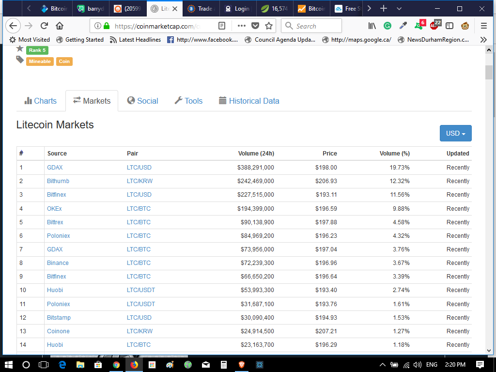Click in the browser Search box

[311, 26]
